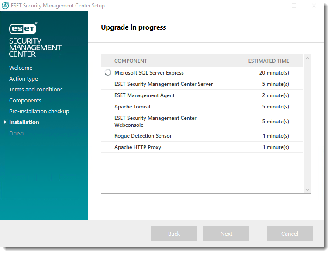
Task: Click the ESET Security Management Center Setup title
Action: 58,6
